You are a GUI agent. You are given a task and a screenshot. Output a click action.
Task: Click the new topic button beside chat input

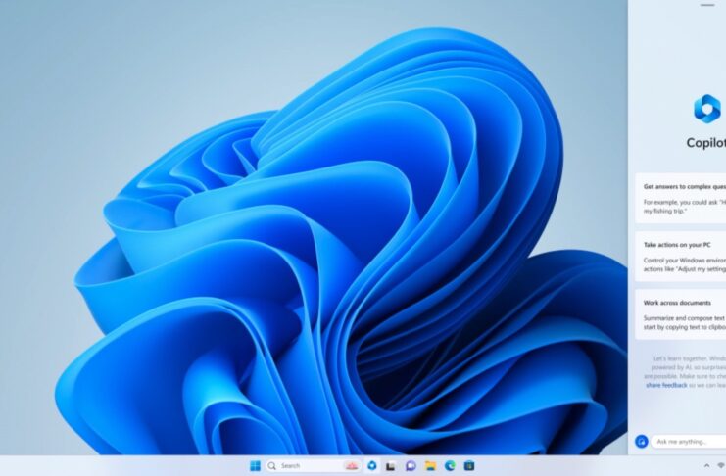pos(642,442)
